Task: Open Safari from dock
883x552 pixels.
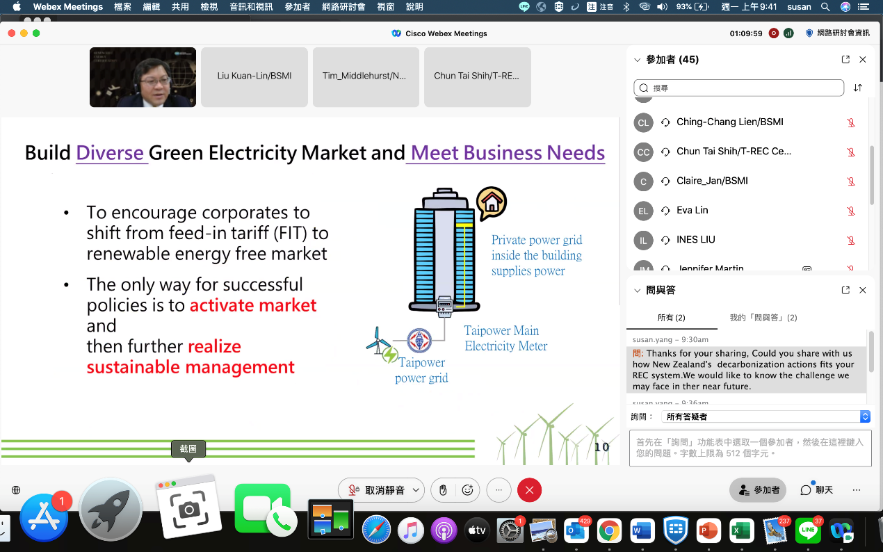Action: click(x=375, y=531)
